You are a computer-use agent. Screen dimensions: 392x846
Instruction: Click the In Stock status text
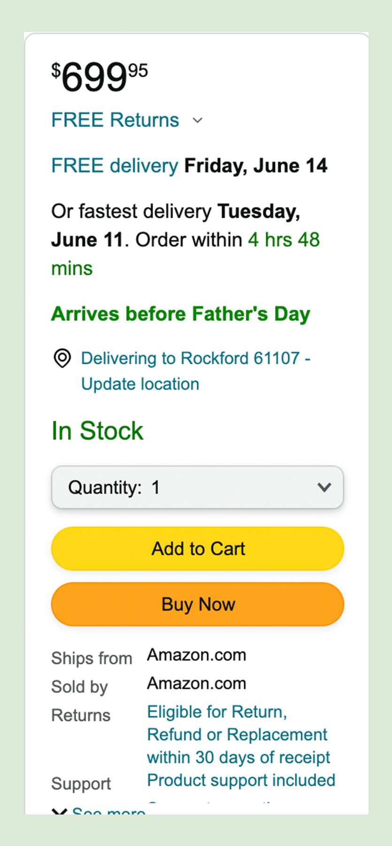pos(97,431)
